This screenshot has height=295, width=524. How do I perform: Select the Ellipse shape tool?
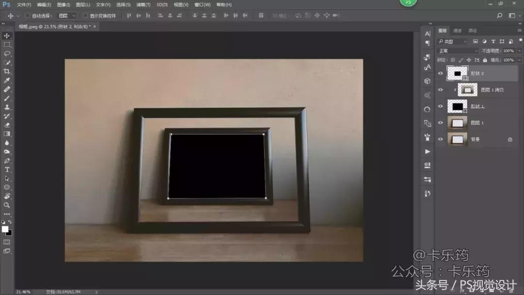click(x=7, y=187)
